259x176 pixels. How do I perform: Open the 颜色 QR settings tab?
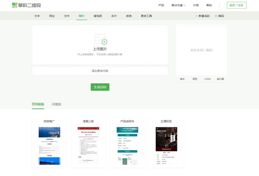tap(195, 79)
